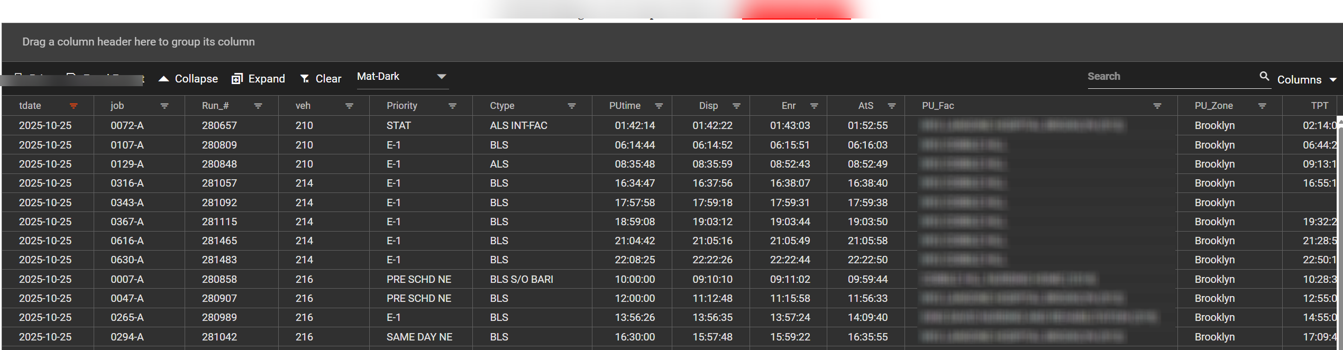Sort by TPT column header
The height and width of the screenshot is (350, 1343).
(1319, 106)
